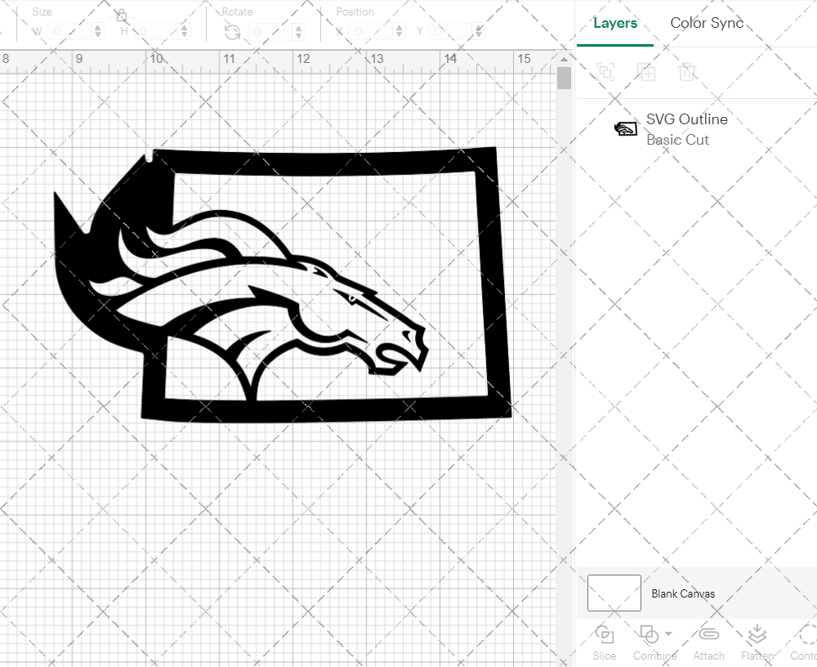Click the Slice tool icon
The height and width of the screenshot is (667, 817).
pos(605,634)
